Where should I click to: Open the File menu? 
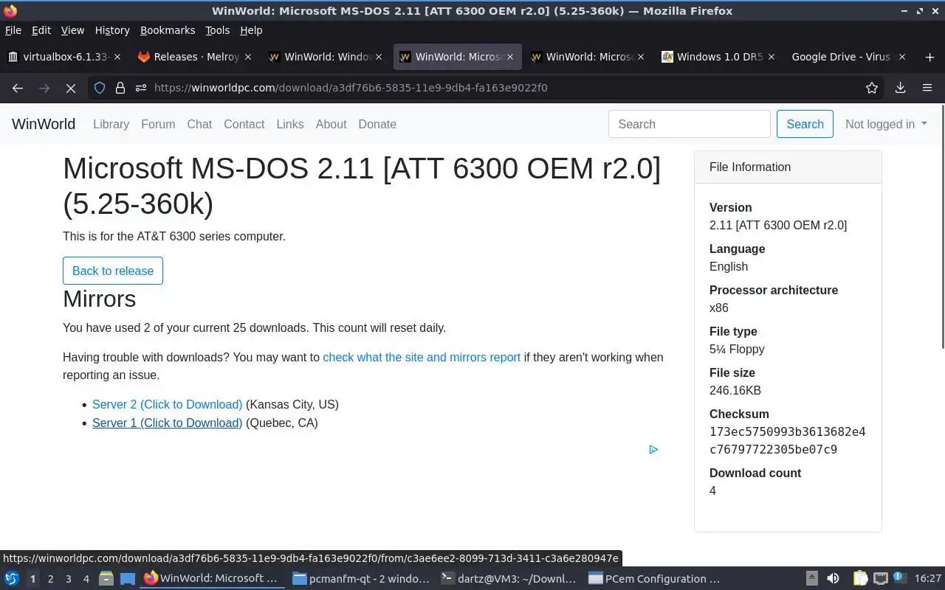(13, 30)
